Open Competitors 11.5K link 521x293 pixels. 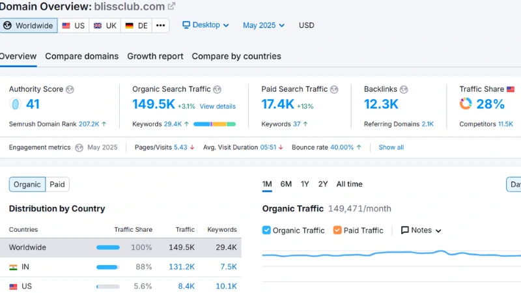point(505,124)
